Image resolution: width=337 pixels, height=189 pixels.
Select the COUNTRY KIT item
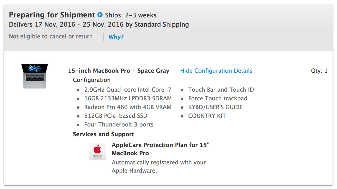tap(207, 116)
